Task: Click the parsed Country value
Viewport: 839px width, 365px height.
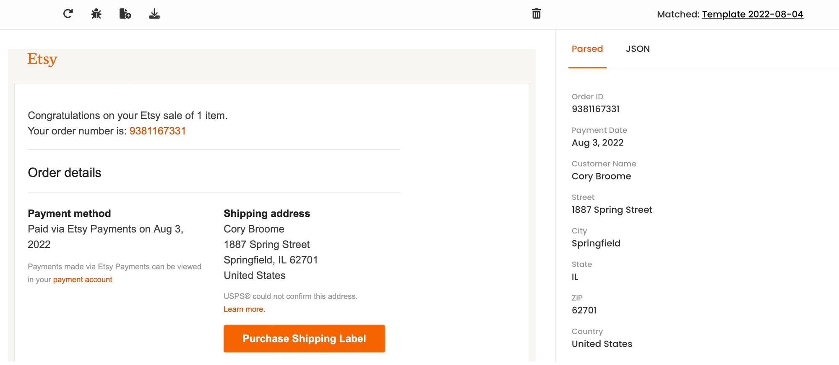Action: coord(602,344)
